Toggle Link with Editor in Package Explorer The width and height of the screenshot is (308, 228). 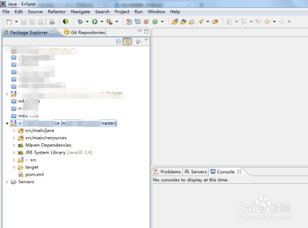coord(127,42)
